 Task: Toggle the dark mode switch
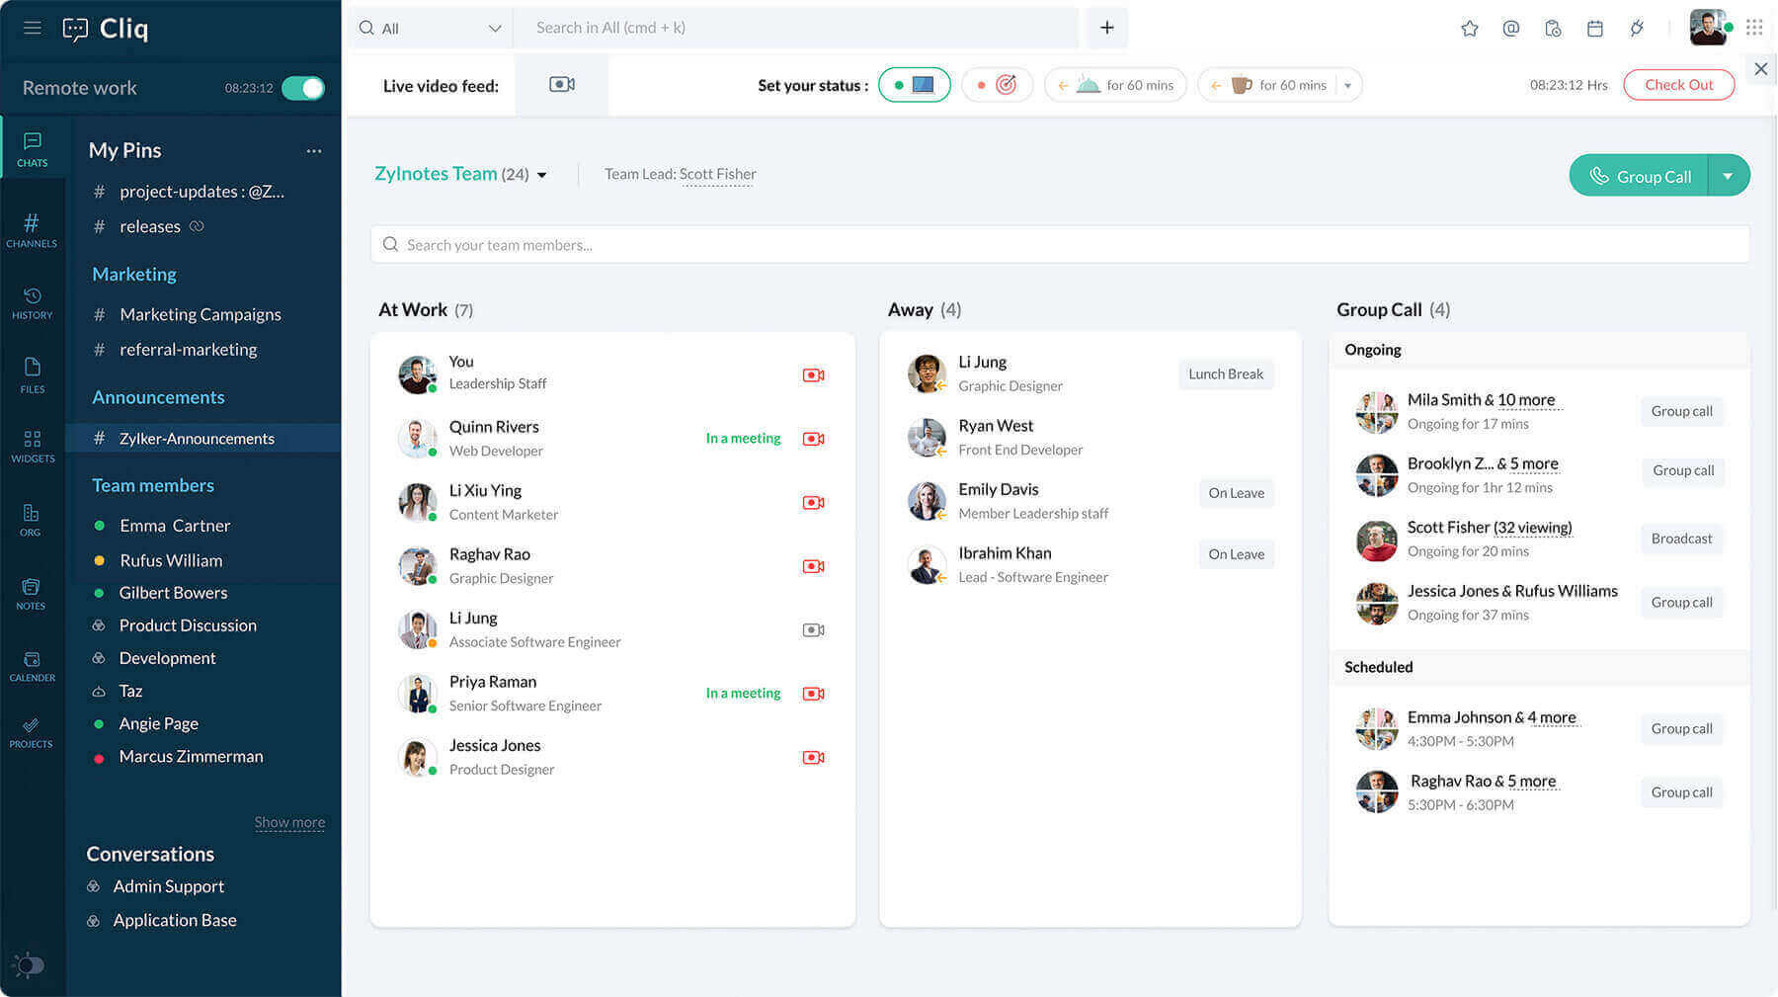pyautogui.click(x=28, y=964)
